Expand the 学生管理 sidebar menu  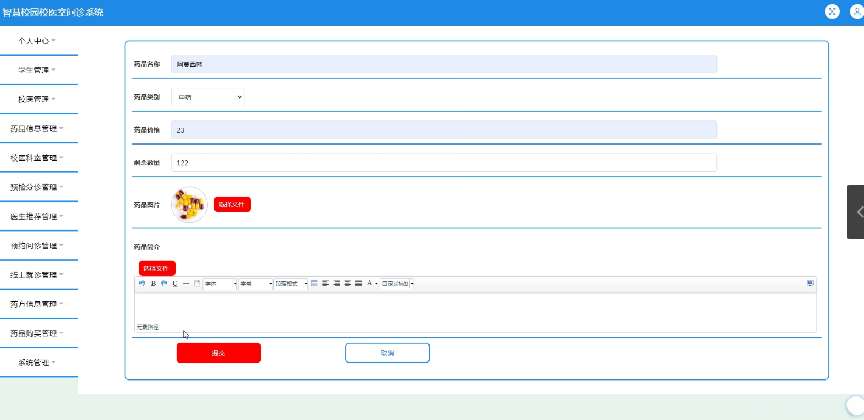[37, 70]
